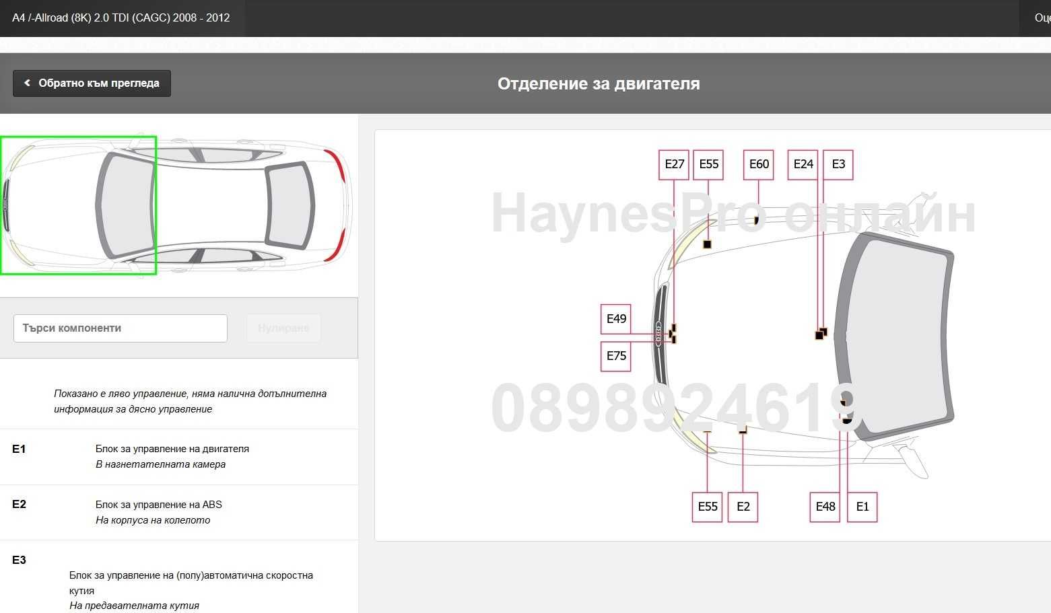Image resolution: width=1051 pixels, height=613 pixels.
Task: Click the text В нагнетателната камера
Action: tap(161, 464)
